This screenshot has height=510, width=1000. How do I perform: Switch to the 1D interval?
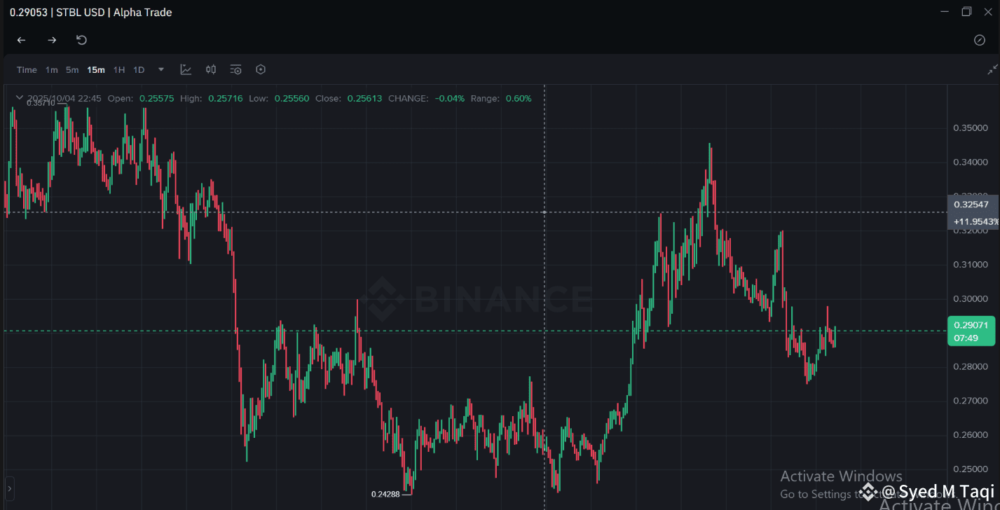tap(139, 69)
